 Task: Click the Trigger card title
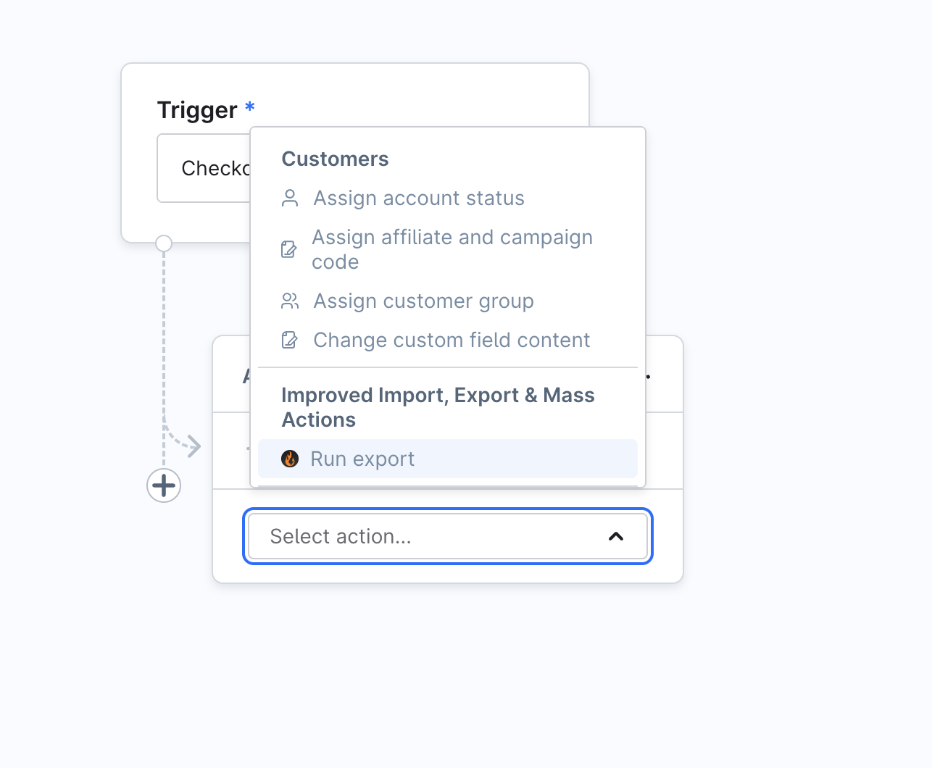point(196,109)
